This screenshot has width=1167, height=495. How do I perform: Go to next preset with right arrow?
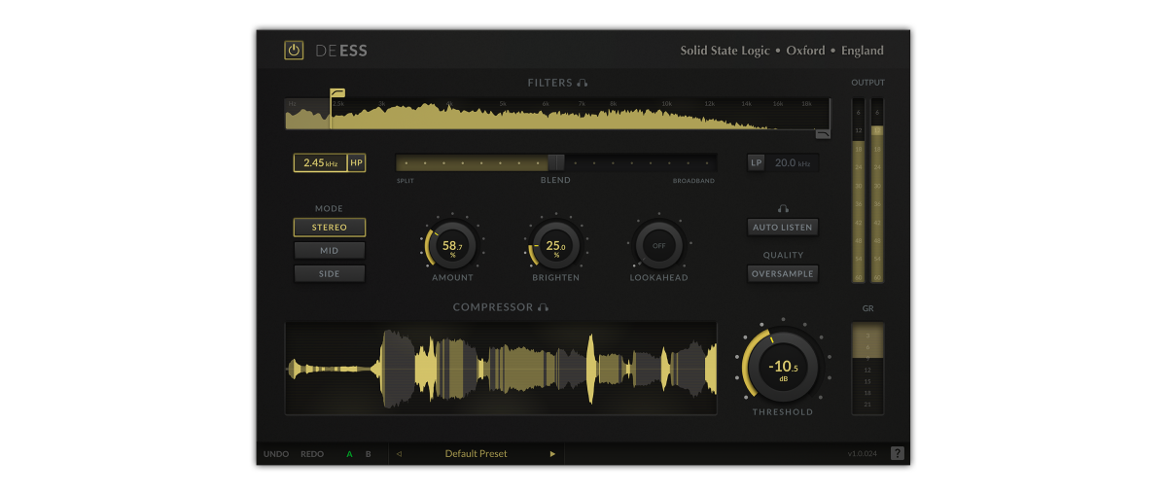click(552, 453)
